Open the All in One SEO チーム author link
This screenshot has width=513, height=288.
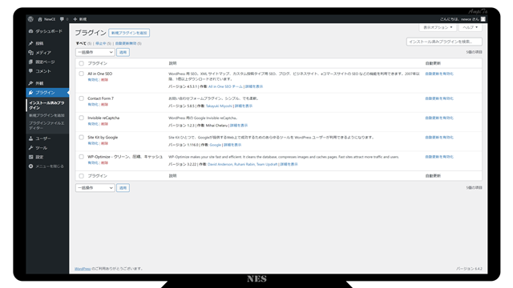(225, 86)
